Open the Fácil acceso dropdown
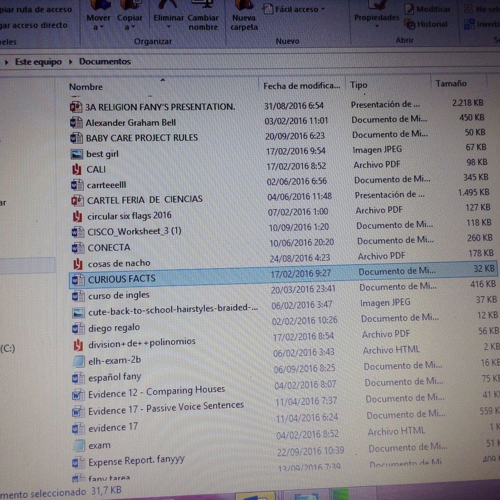This screenshot has width=500, height=500. (293, 9)
